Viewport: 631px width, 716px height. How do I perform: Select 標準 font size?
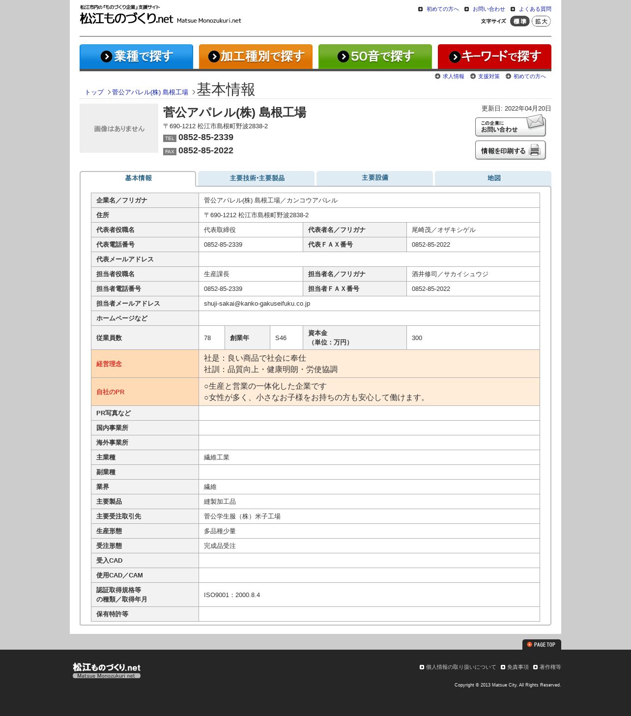tap(519, 21)
